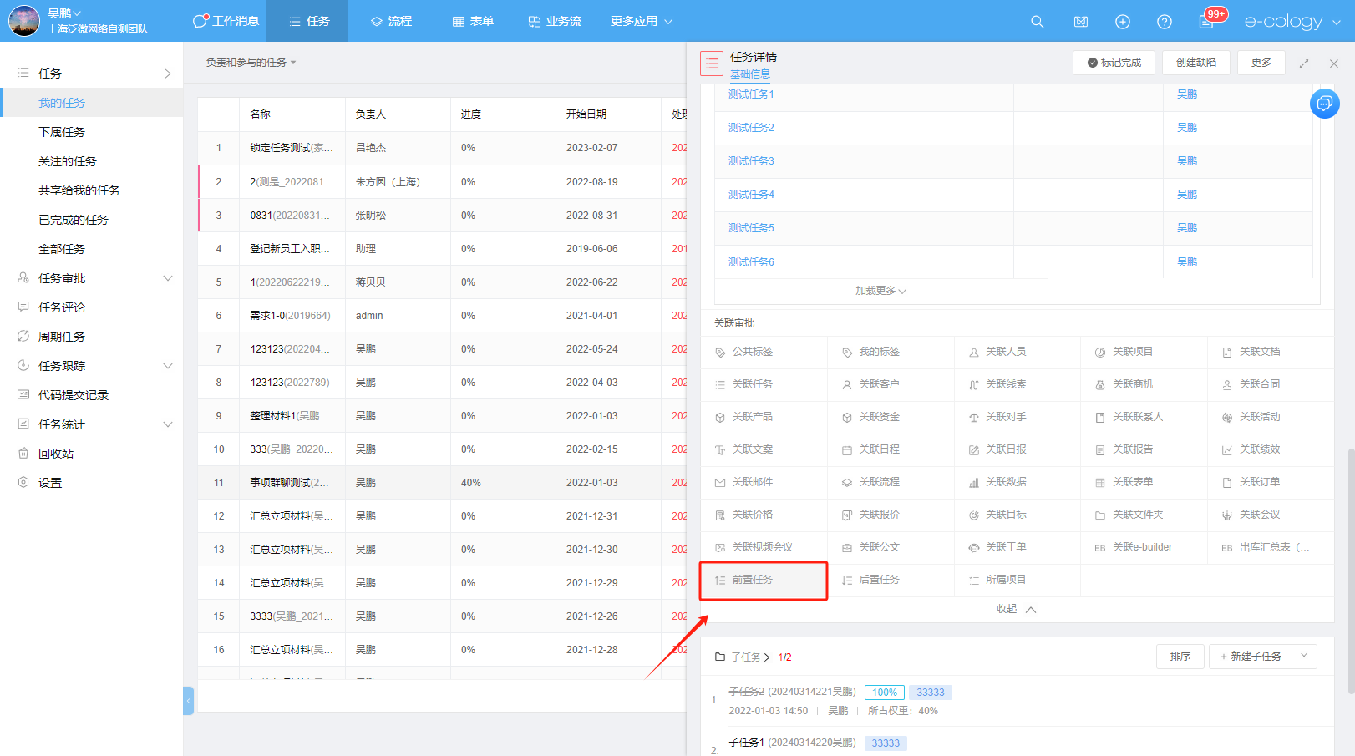The image size is (1355, 756).
Task: Select 关联文档 association option
Action: (1271, 352)
